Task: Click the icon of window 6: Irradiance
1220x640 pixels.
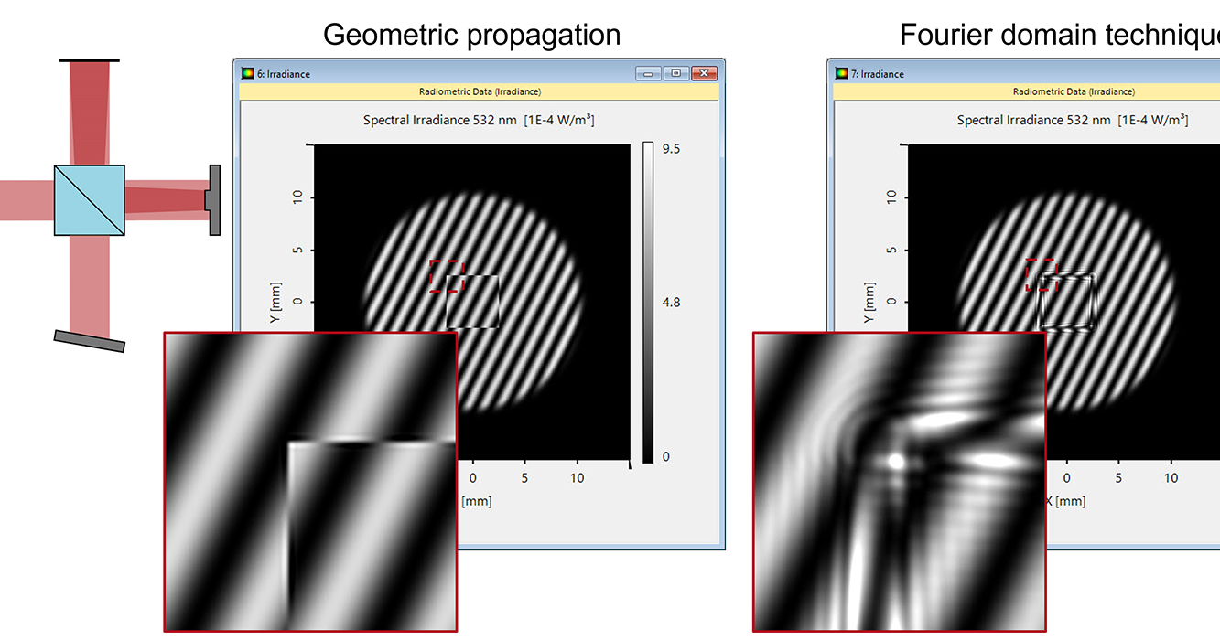Action: [x=247, y=74]
